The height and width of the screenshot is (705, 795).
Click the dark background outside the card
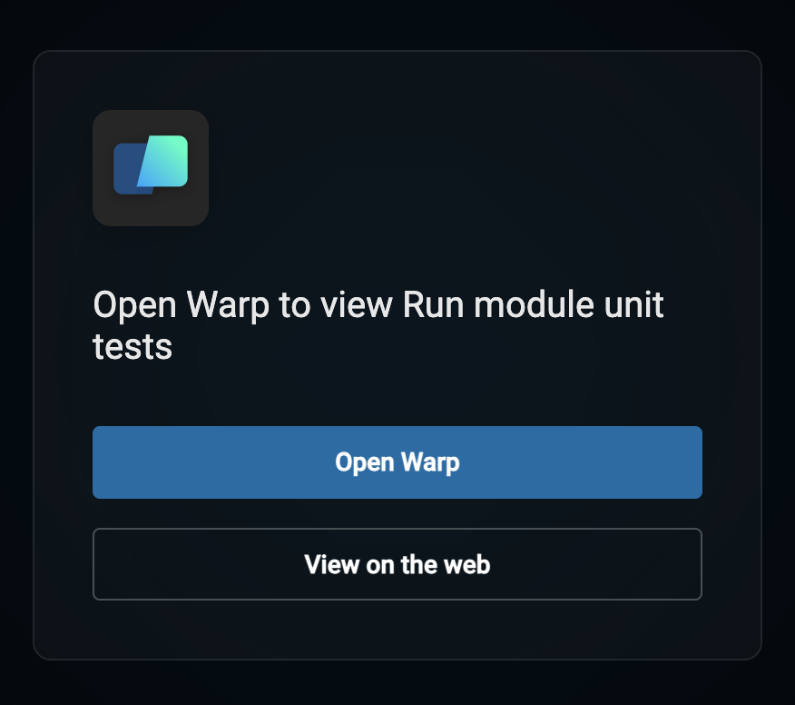(397, 23)
